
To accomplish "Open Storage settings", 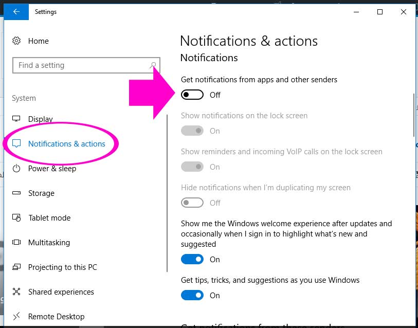I will (x=41, y=193).
